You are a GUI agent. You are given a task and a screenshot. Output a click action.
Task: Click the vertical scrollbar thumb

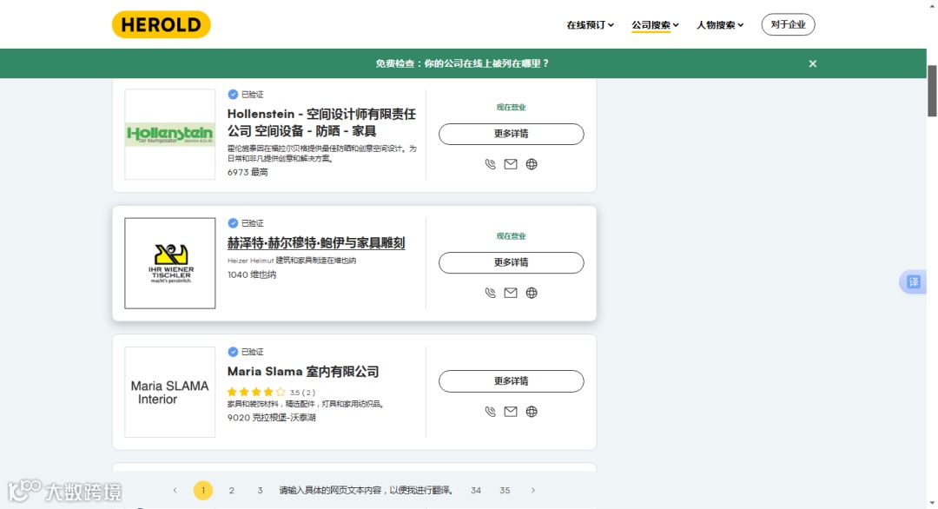932,90
